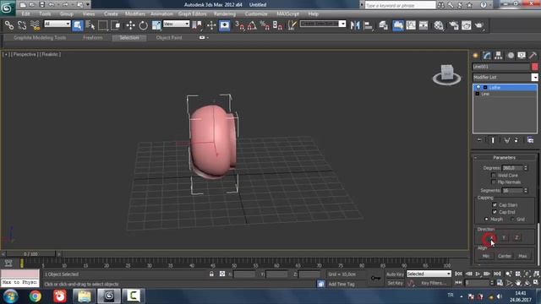The height and width of the screenshot is (304, 541).
Task: Toggle Angle Snap icon
Action: [252, 25]
